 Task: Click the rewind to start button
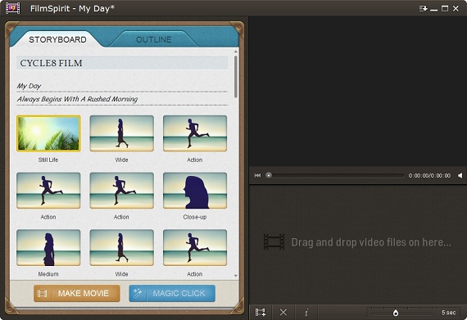coord(257,175)
